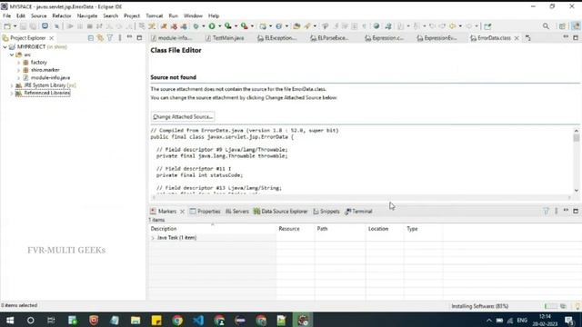Open the Navigate menu
582x327 pixels.
point(87,16)
